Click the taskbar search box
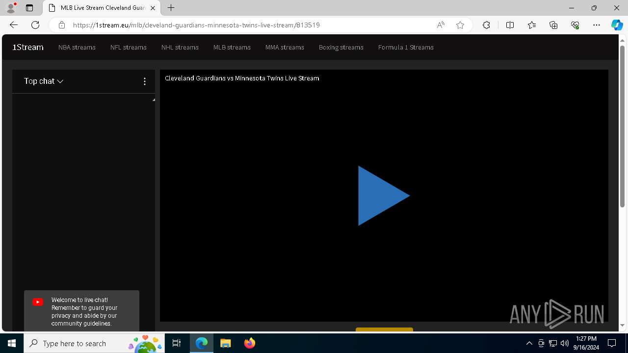The height and width of the screenshot is (353, 628). [95, 343]
